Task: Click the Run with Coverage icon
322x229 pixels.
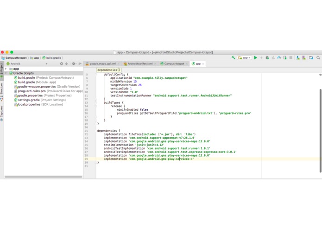Action: coord(273,57)
